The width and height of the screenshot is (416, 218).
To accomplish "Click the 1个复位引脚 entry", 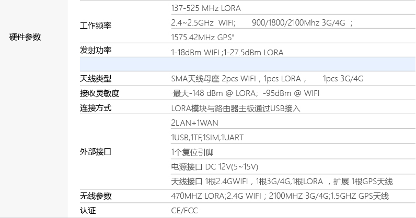I will pos(192,152).
